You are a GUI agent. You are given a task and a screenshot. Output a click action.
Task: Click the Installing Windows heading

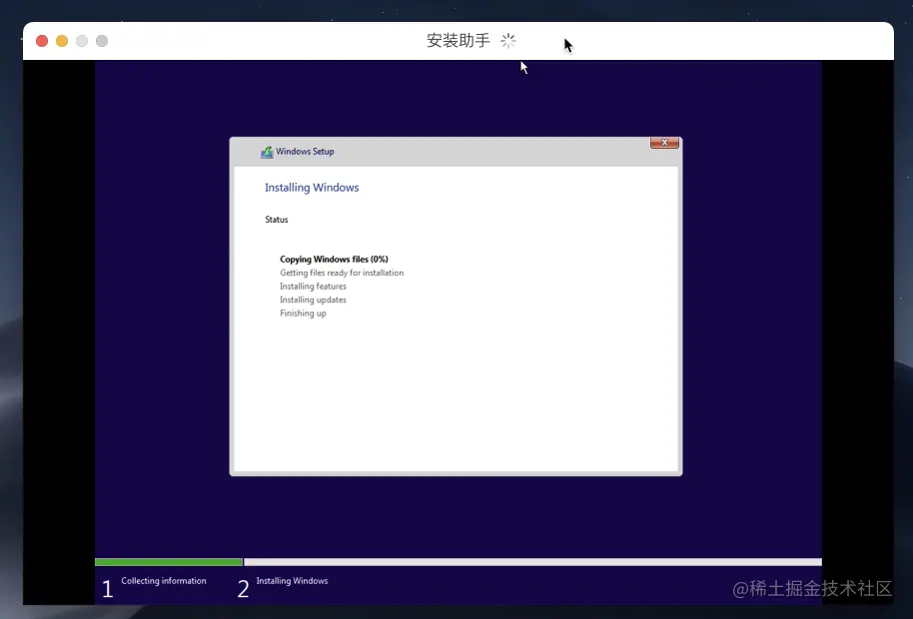[x=312, y=188]
